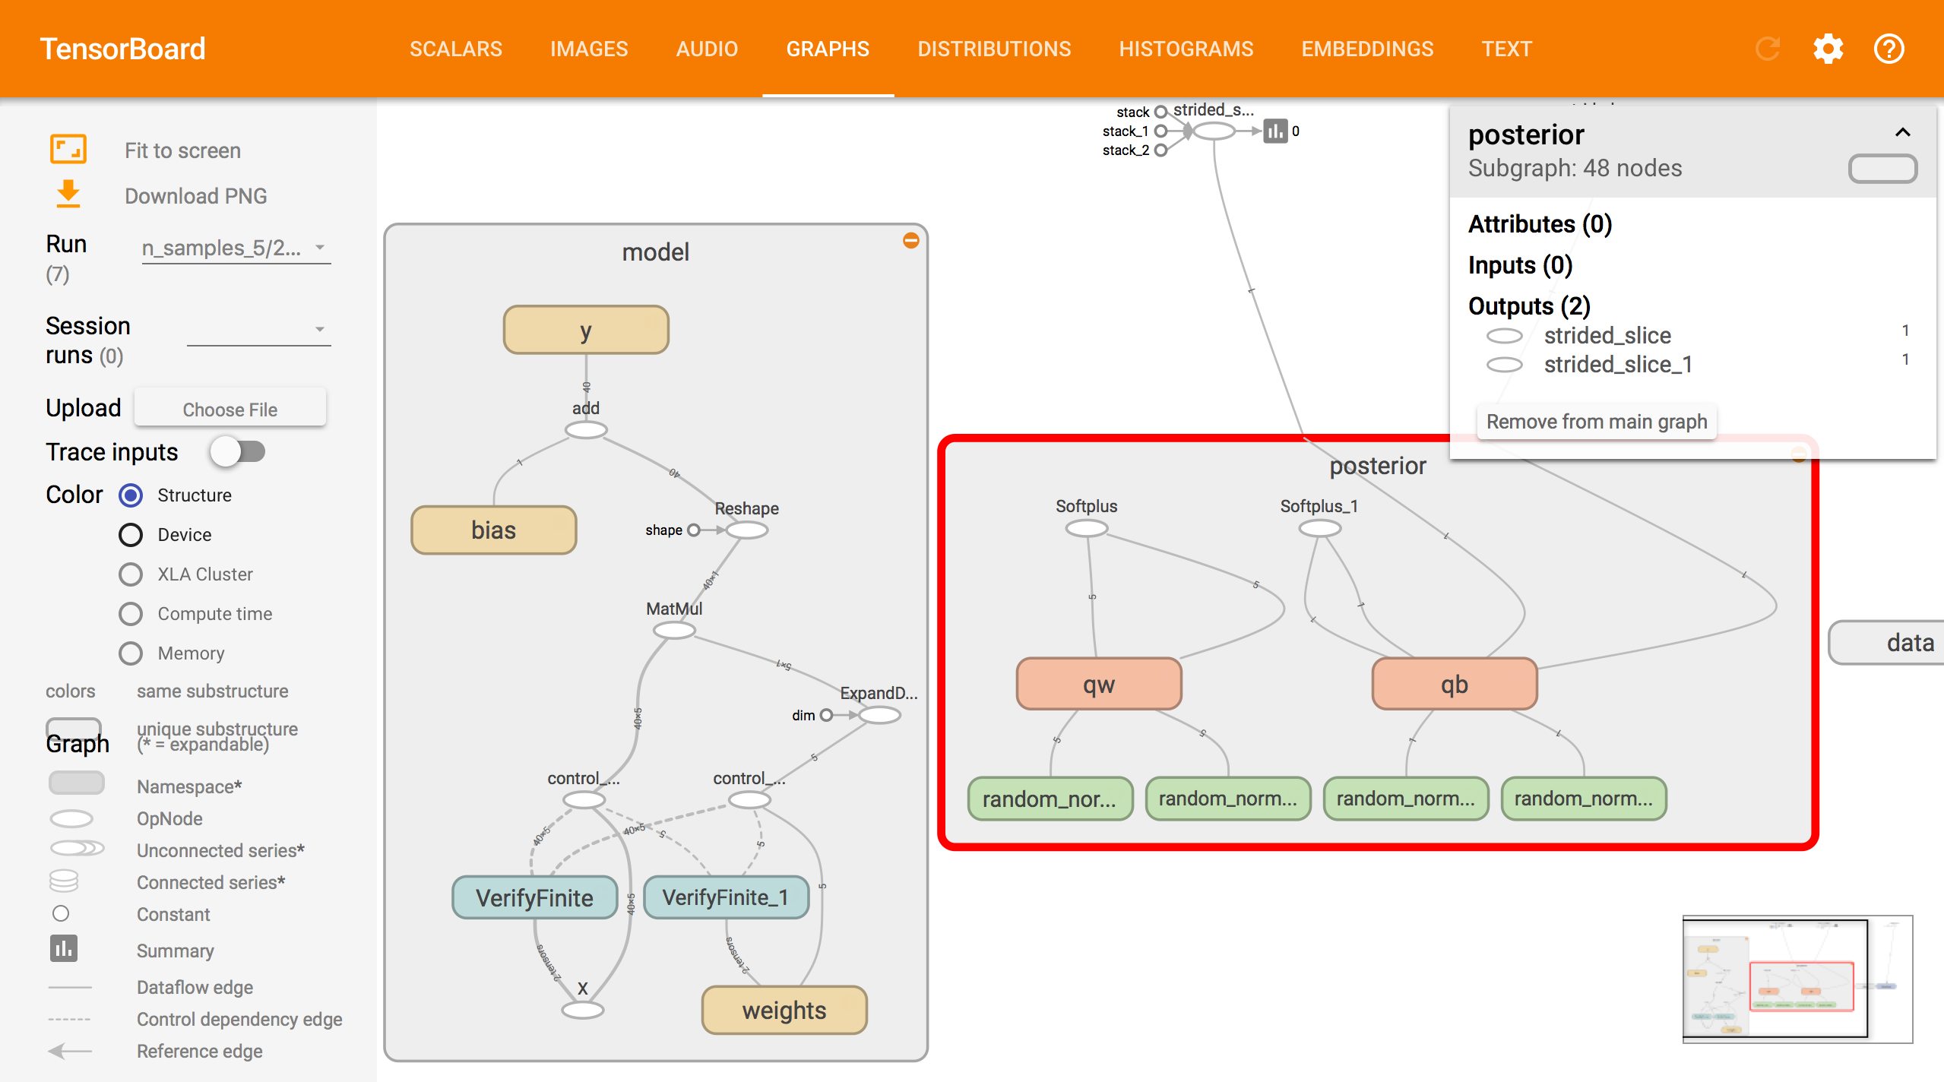
Task: Click Remove from main graph button
Action: pyautogui.click(x=1596, y=422)
